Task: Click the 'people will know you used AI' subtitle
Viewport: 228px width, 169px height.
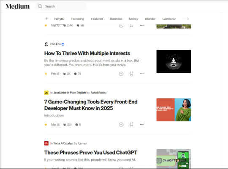Action: point(90,160)
